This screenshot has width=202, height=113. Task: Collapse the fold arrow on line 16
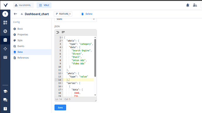click(62, 86)
